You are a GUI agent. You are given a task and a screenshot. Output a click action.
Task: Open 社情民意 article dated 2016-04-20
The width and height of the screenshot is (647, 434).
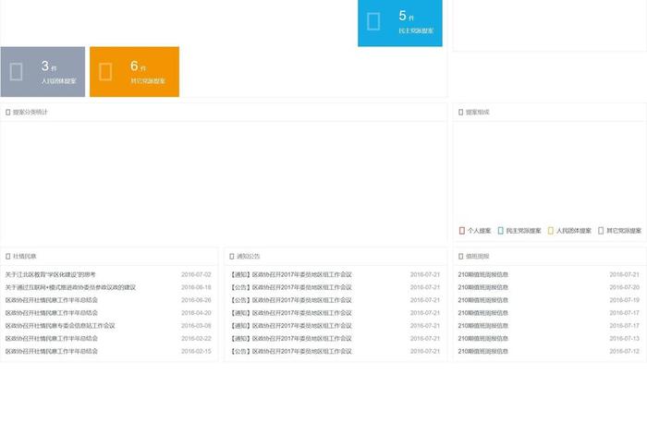click(x=51, y=313)
